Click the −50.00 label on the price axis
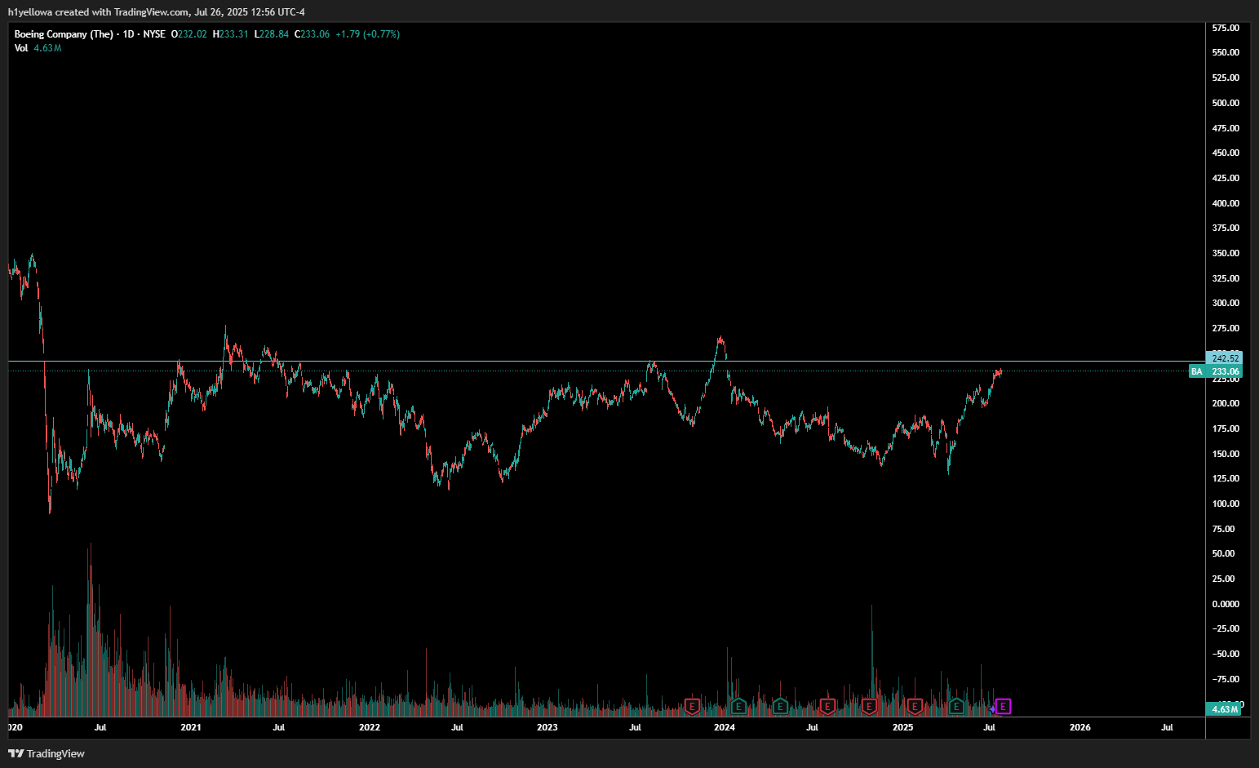 [x=1226, y=654]
